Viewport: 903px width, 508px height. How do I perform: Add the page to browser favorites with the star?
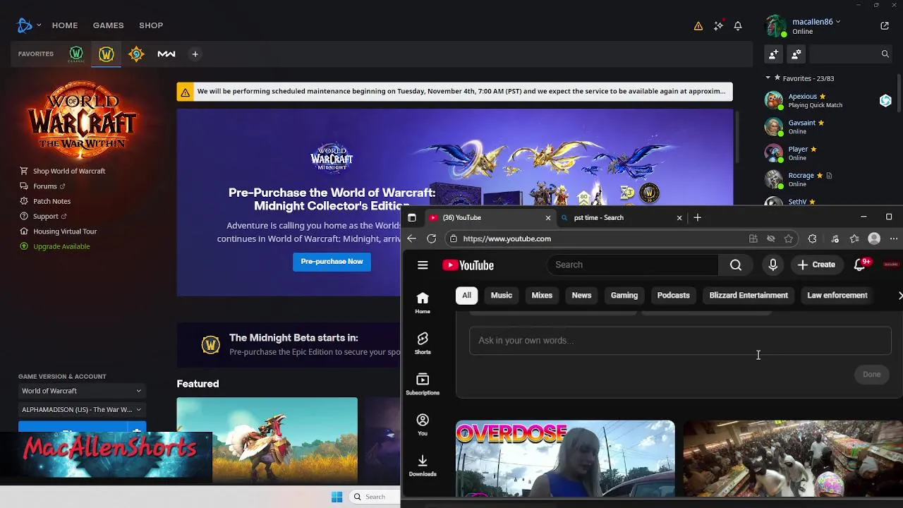789,239
